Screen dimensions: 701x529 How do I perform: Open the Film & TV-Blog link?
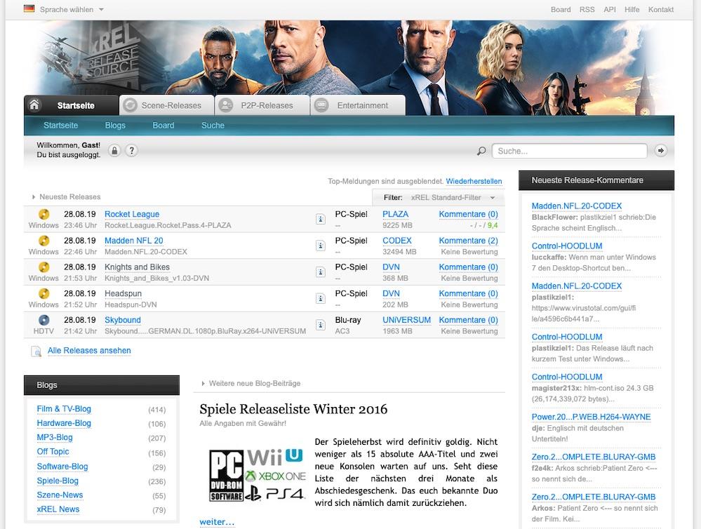[x=64, y=409]
